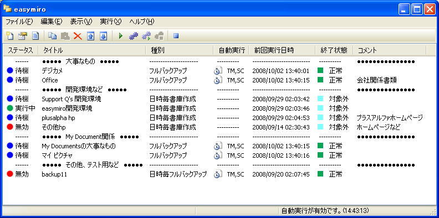Screen dimensions: 439x218
Task: Click the green 実行中 status dot
Action: 10,108
